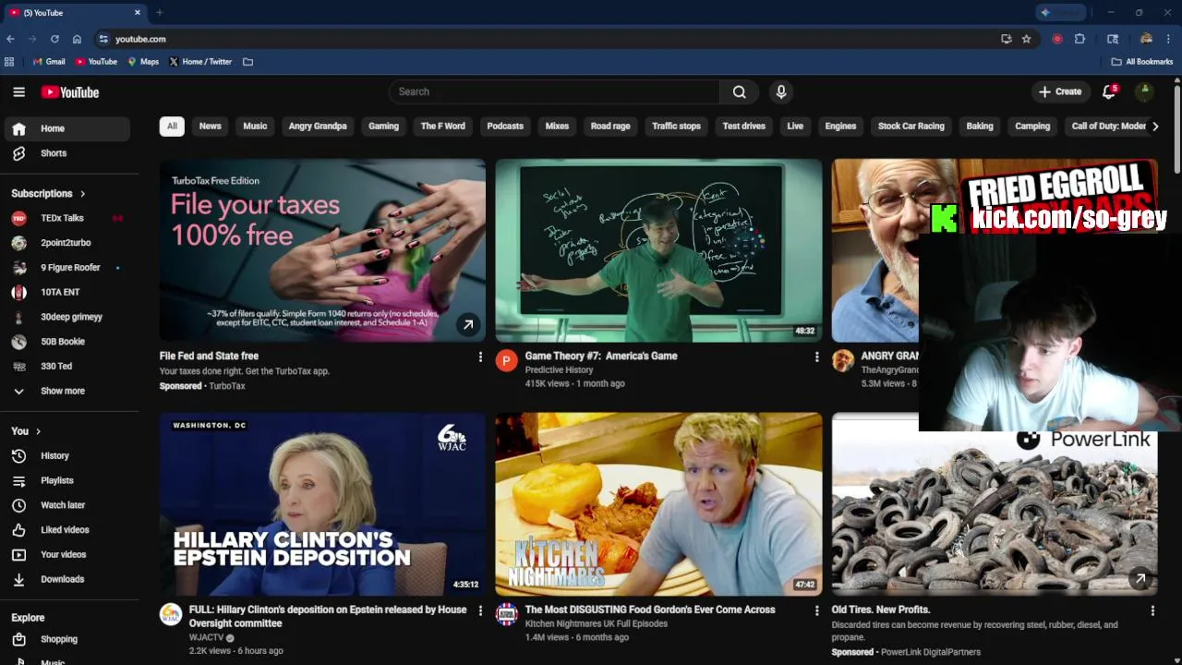Open options for Hillary Clinton deposition video
The height and width of the screenshot is (665, 1182).
[x=480, y=611]
